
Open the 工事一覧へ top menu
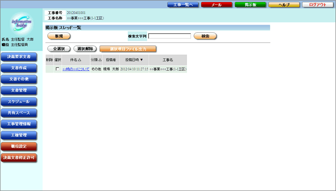[x=183, y=5]
